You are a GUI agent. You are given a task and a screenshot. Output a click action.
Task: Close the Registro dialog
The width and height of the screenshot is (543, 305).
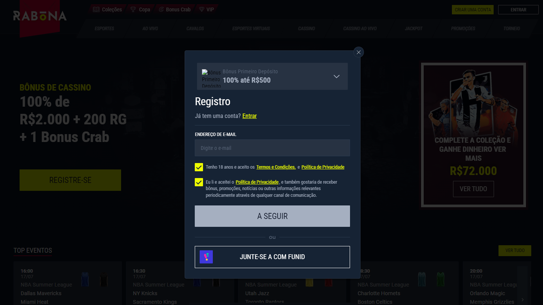(x=358, y=52)
